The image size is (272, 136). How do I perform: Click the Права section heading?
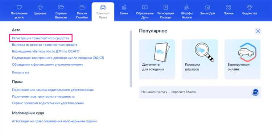[x=17, y=82]
